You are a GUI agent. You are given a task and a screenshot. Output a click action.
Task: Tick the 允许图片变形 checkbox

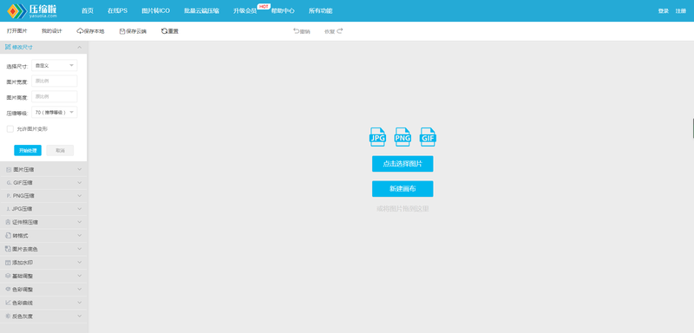coord(10,129)
